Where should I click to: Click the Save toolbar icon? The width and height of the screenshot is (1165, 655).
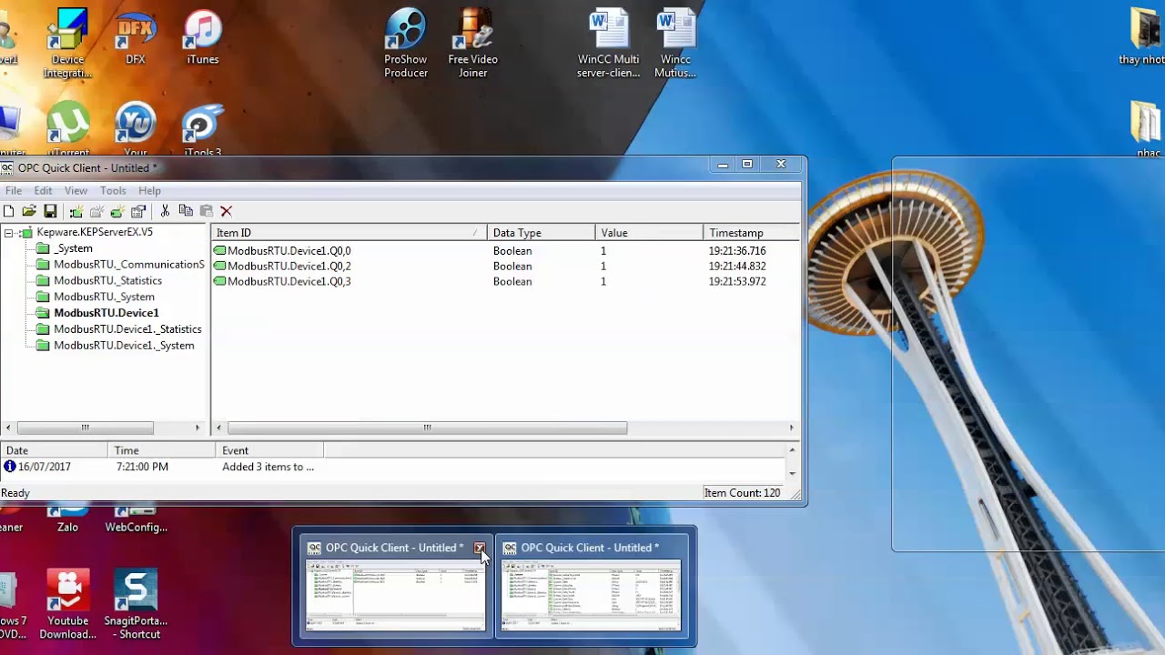click(x=50, y=211)
